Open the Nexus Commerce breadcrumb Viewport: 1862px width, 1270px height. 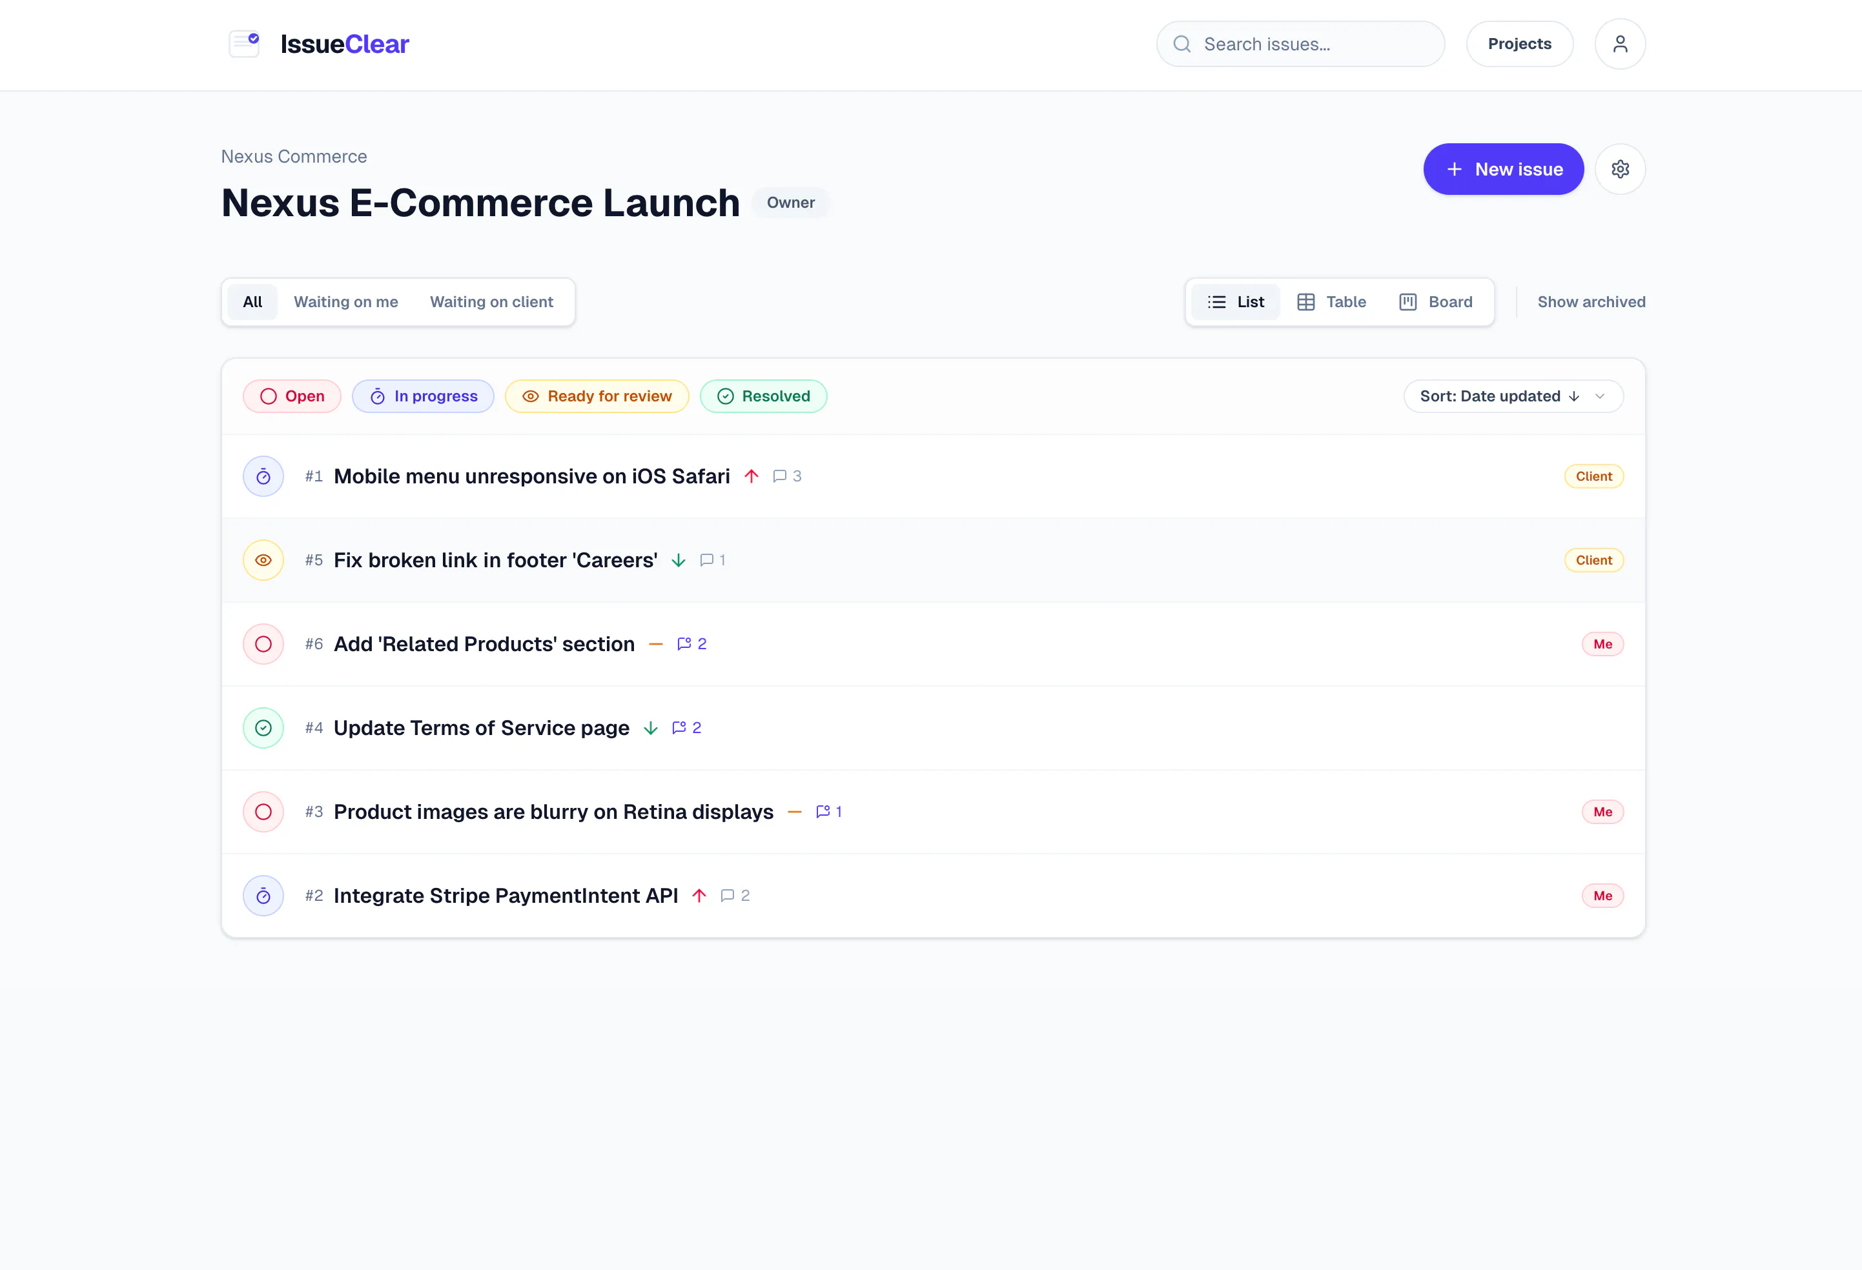click(294, 156)
